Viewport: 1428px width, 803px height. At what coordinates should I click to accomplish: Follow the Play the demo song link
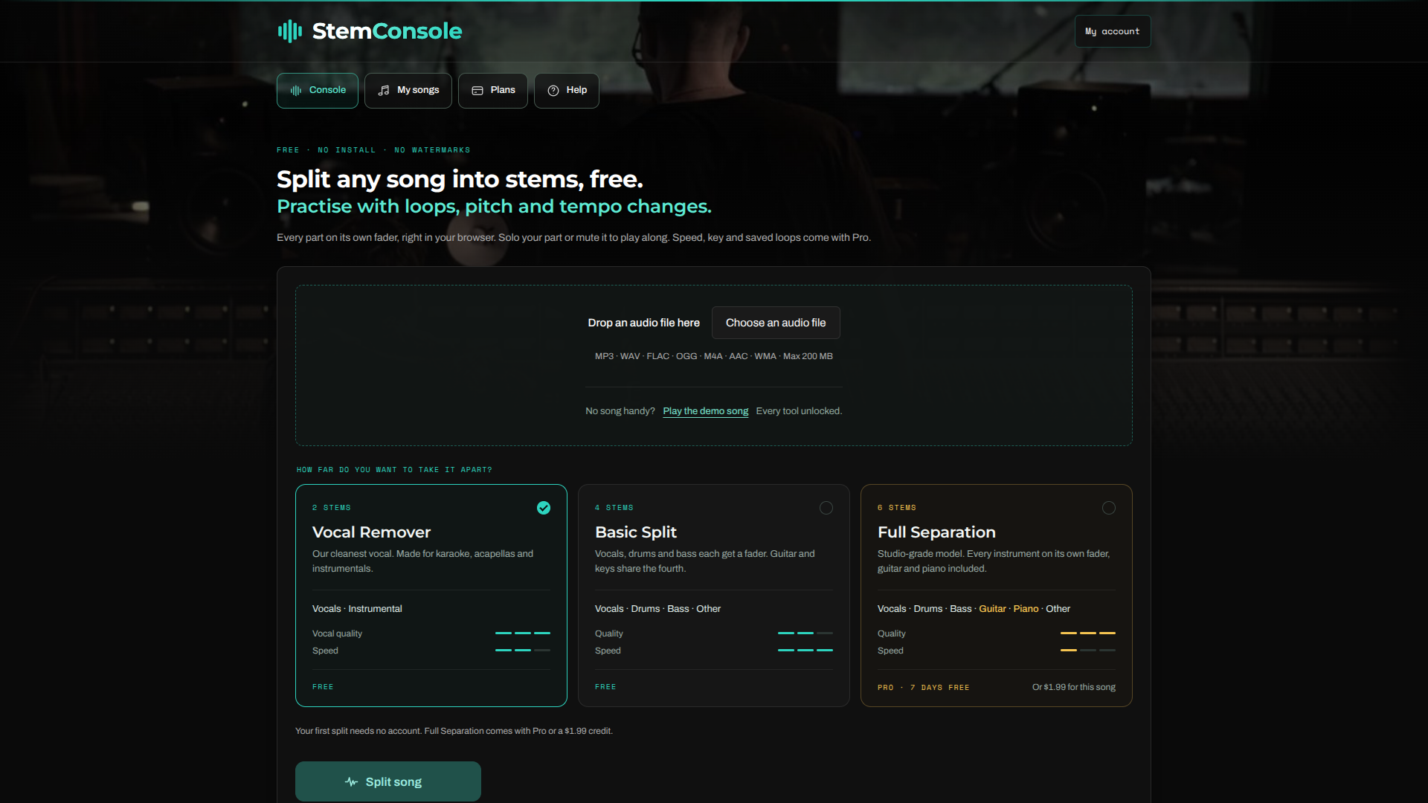[x=706, y=411]
